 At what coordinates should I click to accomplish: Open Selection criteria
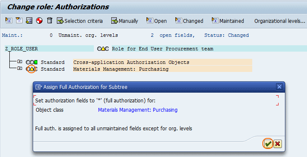(80, 21)
